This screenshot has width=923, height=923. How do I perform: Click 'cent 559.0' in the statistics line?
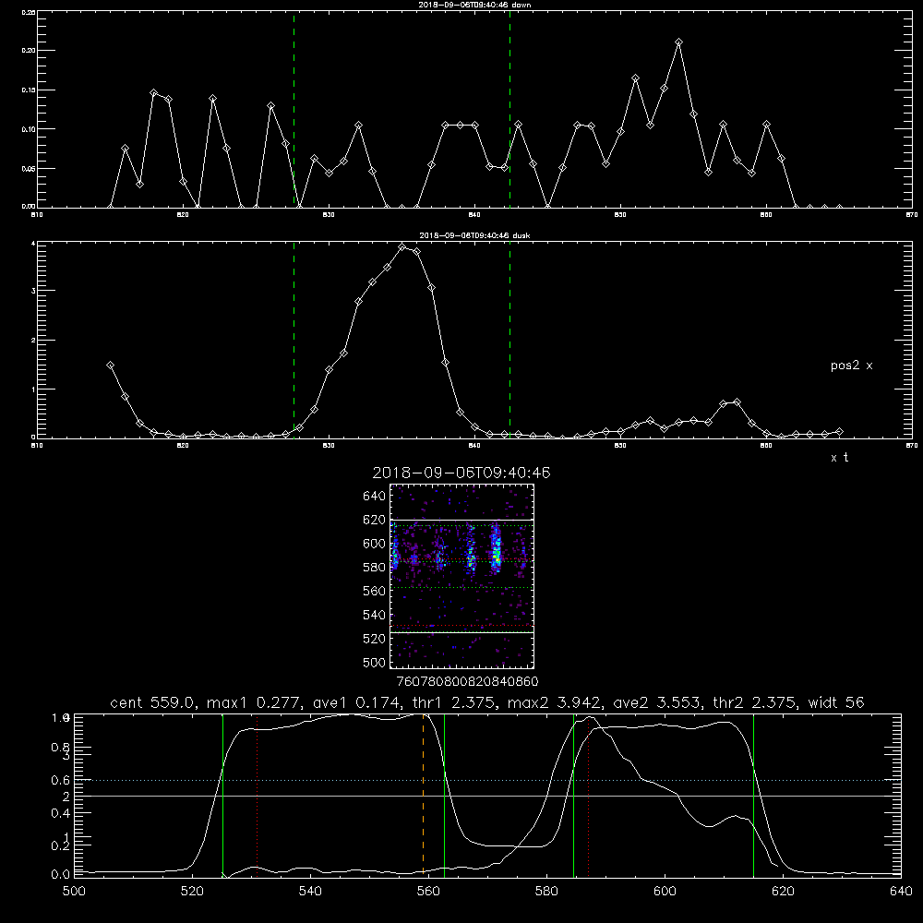click(x=153, y=702)
